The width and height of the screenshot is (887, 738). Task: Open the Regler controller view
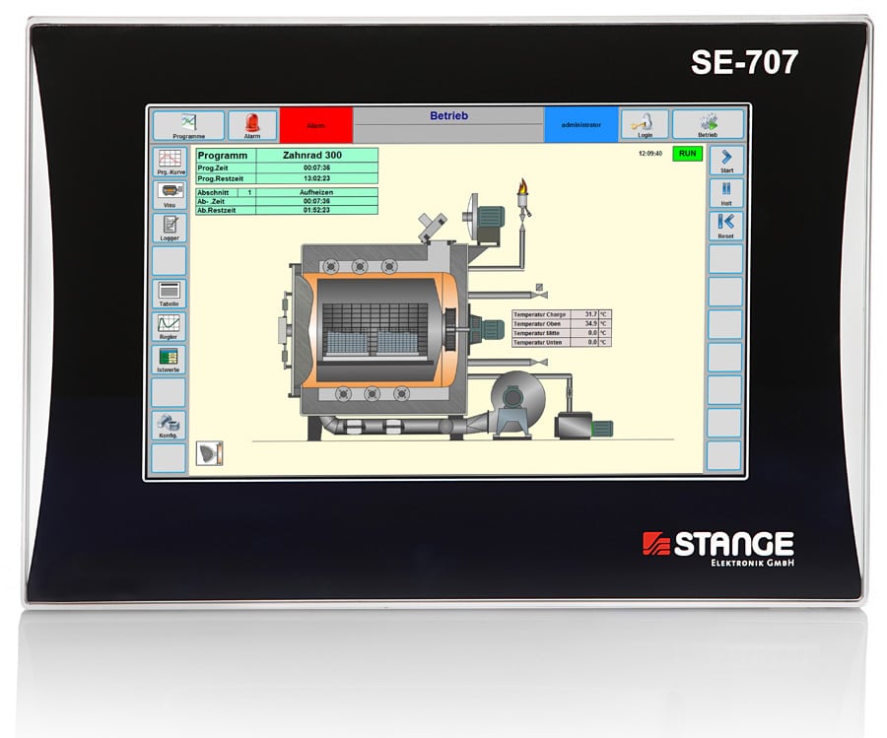point(169,328)
